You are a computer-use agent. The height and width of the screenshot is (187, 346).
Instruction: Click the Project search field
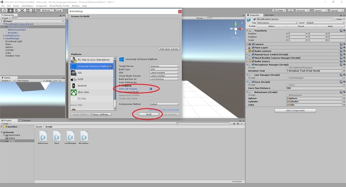[203, 123]
